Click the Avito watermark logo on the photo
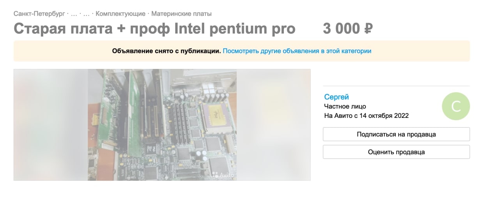The height and width of the screenshot is (198, 499). pyautogui.click(x=223, y=175)
